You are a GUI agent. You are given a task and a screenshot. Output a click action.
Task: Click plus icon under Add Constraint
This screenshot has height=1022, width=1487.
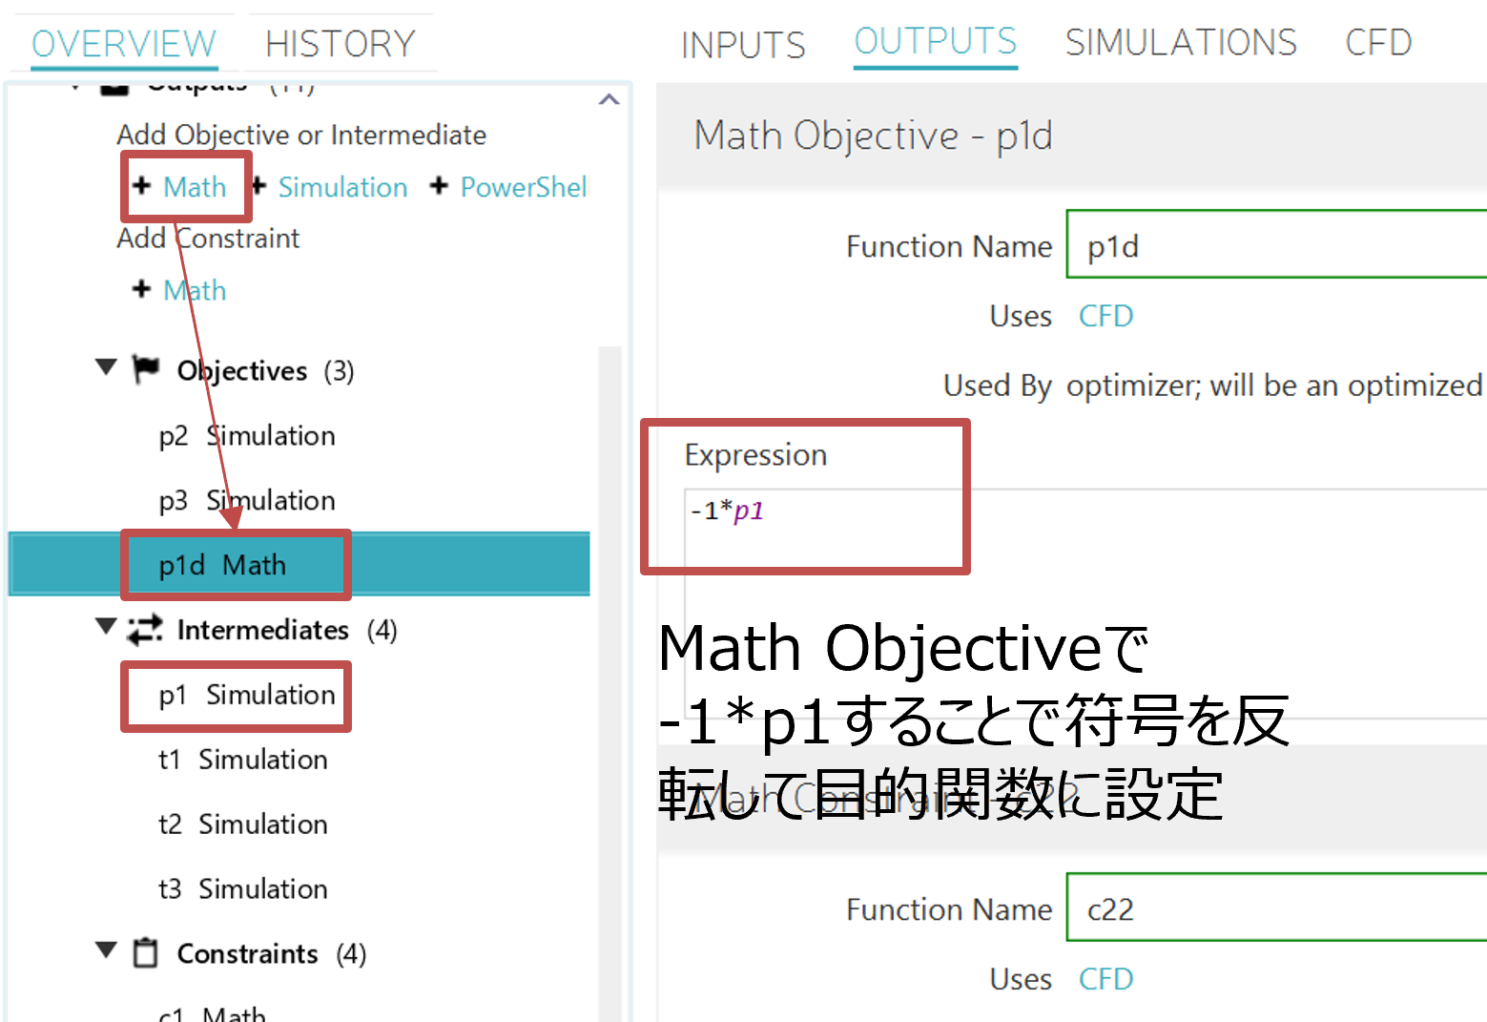(142, 289)
